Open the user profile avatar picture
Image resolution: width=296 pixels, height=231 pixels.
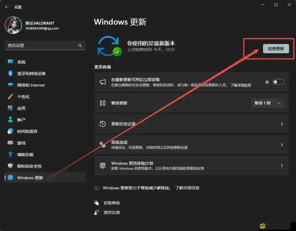click(x=13, y=25)
